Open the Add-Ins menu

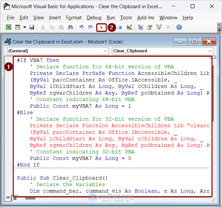(146, 18)
